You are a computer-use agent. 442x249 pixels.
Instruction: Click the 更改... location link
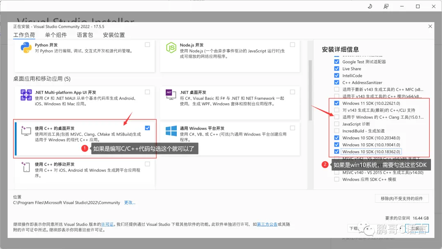(130, 202)
